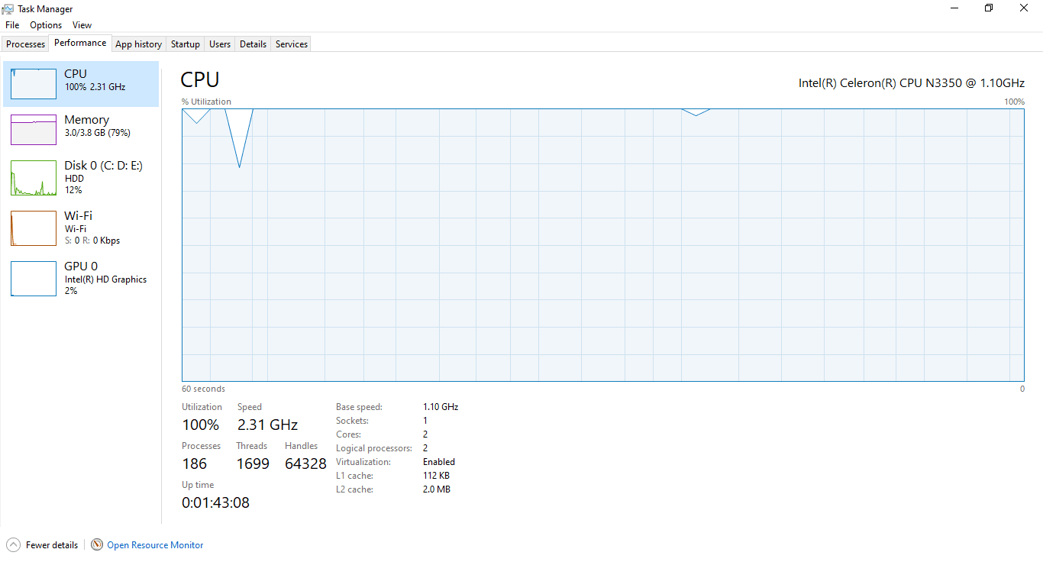Click the Cores label
The width and height of the screenshot is (1043, 562).
(x=348, y=434)
